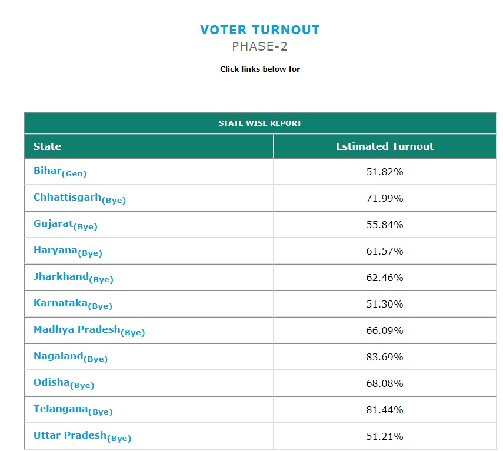
Task: Open the Chhattisgarh (Bye) link
Action: pos(79,198)
